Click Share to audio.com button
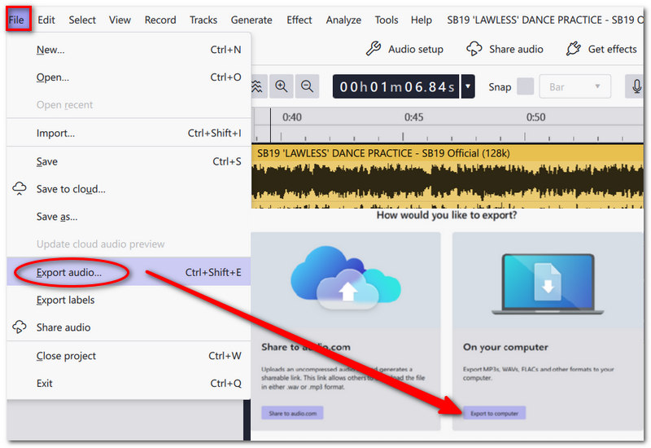 [x=292, y=413]
